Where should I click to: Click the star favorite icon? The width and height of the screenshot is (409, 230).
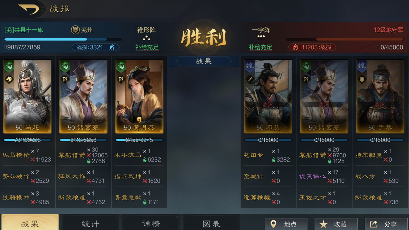pos(323,224)
